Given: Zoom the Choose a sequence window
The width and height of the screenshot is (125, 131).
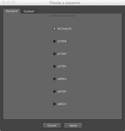Looking at the screenshot, I should (x=13, y=3).
